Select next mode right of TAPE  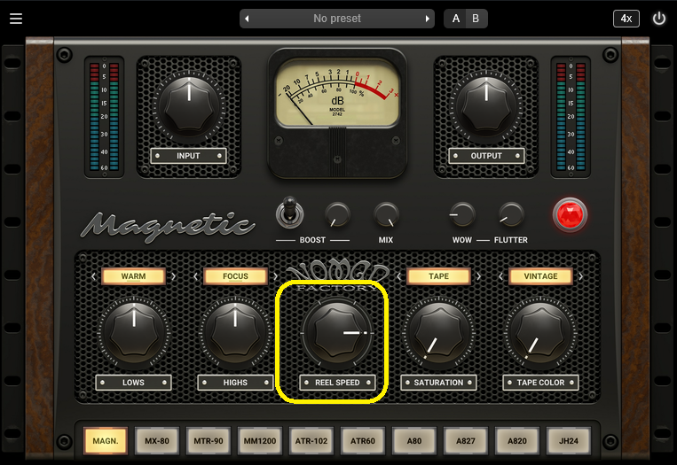click(479, 276)
